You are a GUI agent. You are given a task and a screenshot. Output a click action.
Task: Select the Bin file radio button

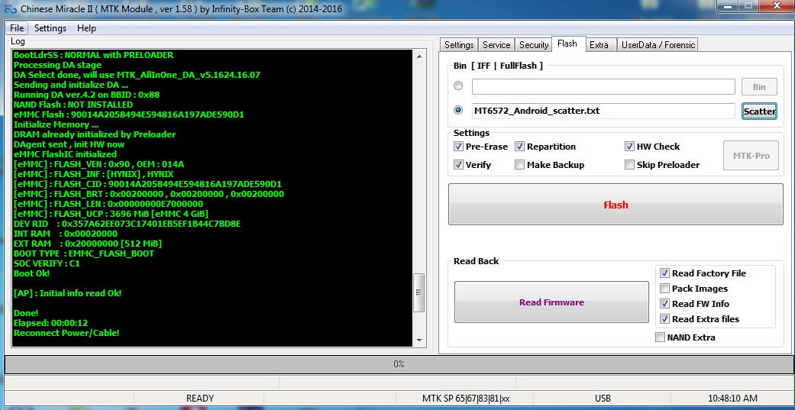458,86
